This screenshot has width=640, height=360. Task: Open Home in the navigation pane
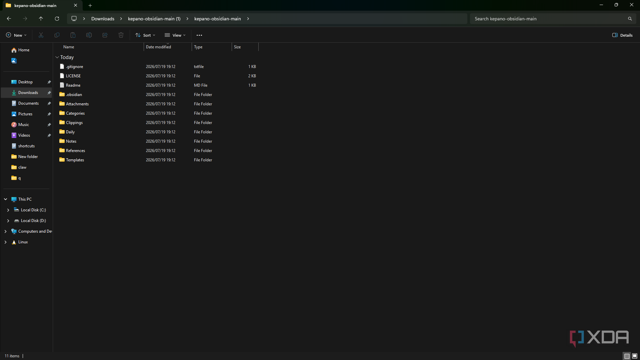[24, 50]
